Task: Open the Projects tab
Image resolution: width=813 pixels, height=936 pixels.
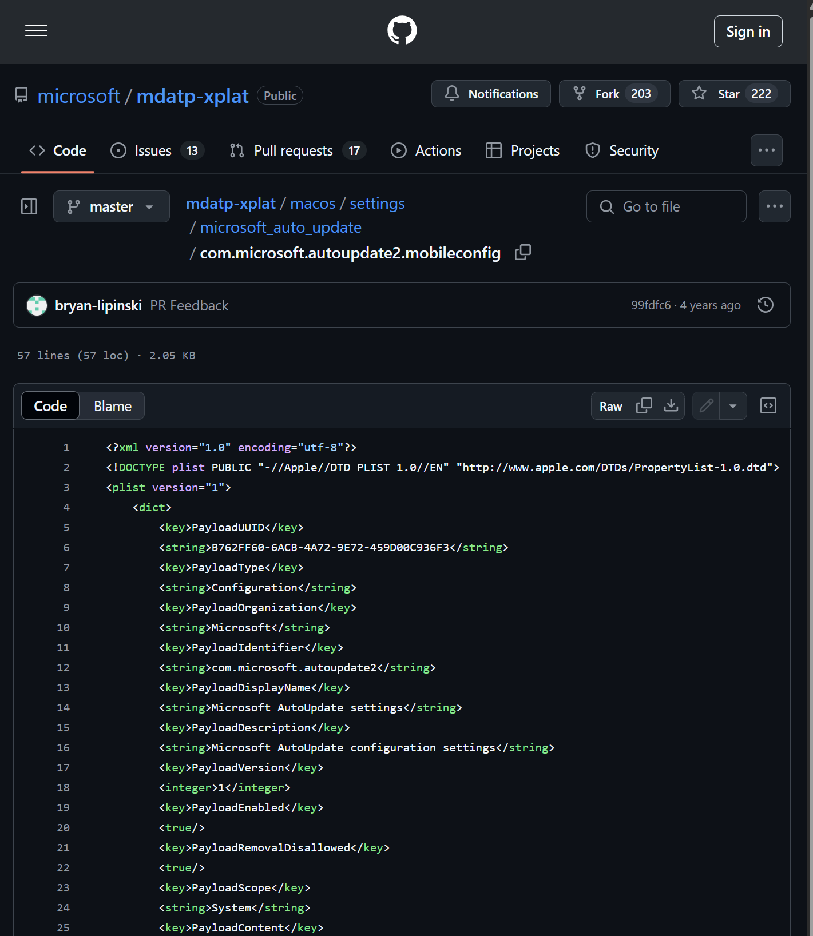Action: pos(522,150)
